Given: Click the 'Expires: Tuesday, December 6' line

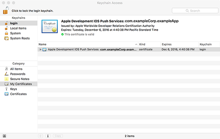Looking at the screenshot, I should (110, 30).
